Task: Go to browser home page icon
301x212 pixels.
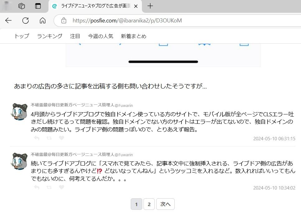Action: 42,20
